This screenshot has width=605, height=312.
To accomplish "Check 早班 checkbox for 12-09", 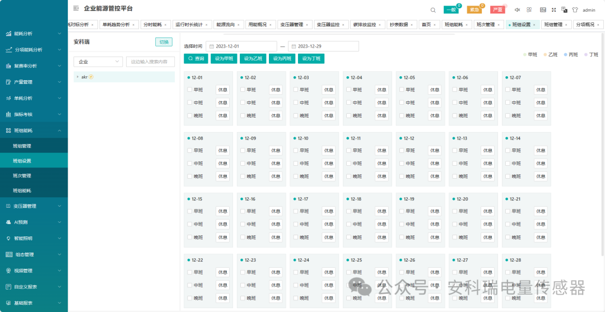I will coord(243,151).
